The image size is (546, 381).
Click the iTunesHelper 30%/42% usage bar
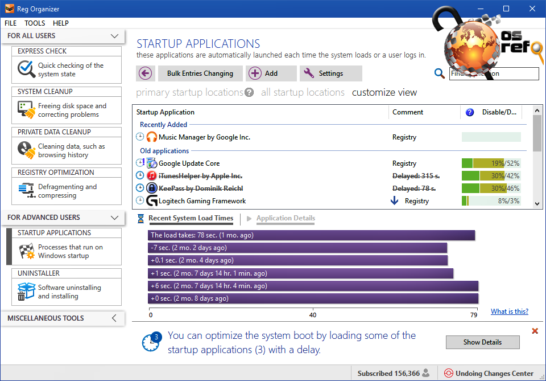491,175
